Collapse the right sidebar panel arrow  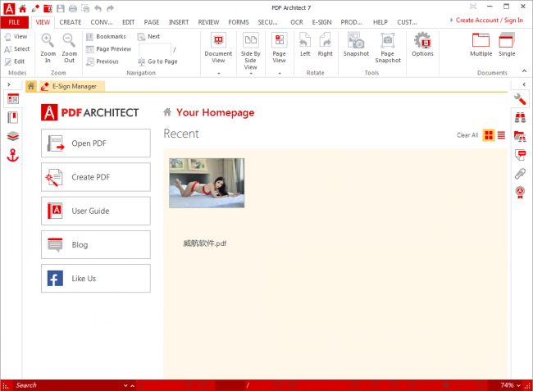(x=524, y=84)
